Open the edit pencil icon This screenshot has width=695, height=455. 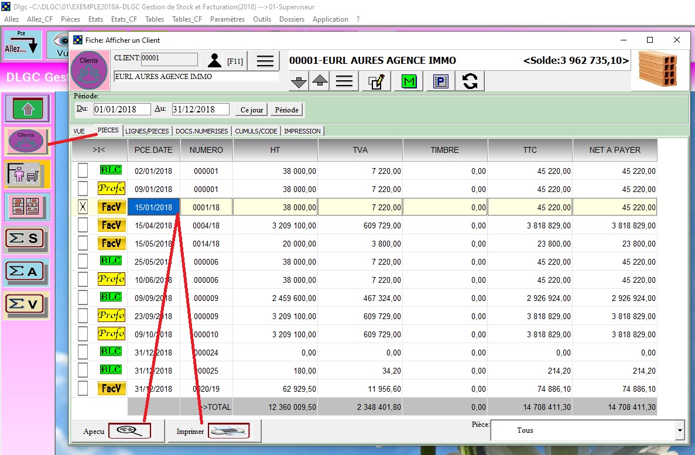pyautogui.click(x=376, y=82)
